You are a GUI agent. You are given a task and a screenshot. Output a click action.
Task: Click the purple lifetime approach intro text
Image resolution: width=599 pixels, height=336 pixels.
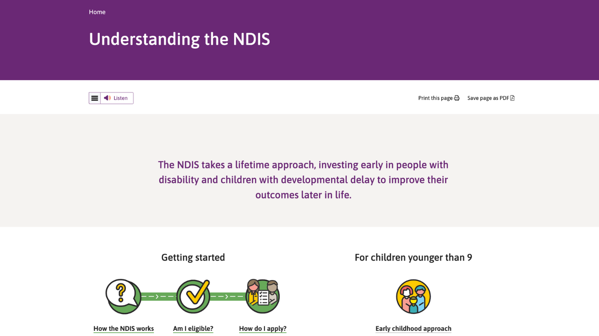tap(303, 180)
